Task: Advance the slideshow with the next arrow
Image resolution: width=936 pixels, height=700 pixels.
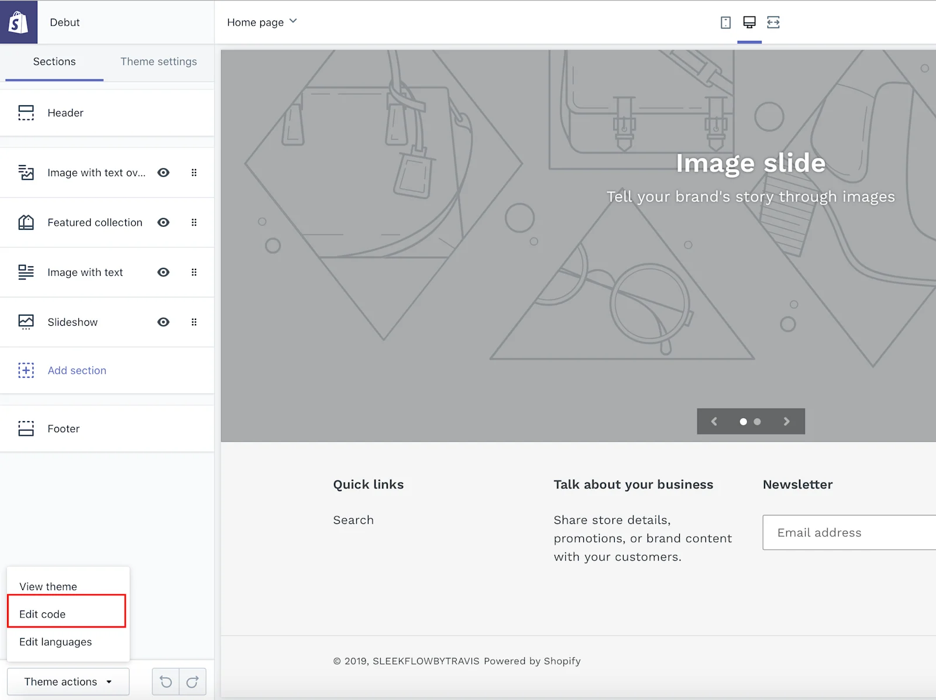Action: point(786,421)
